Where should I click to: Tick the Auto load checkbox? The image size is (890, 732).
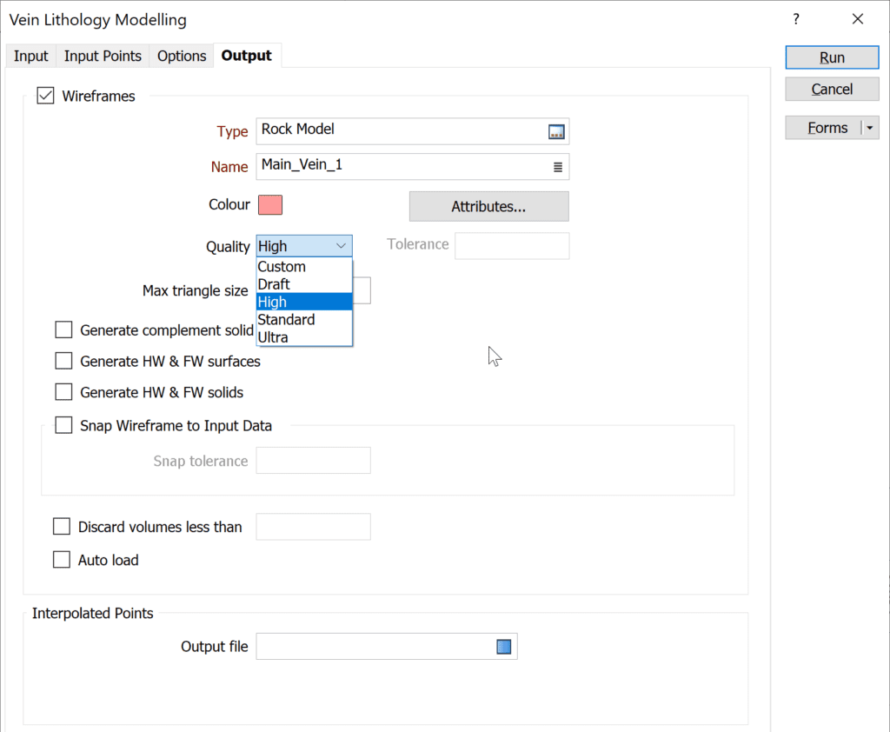click(x=62, y=560)
